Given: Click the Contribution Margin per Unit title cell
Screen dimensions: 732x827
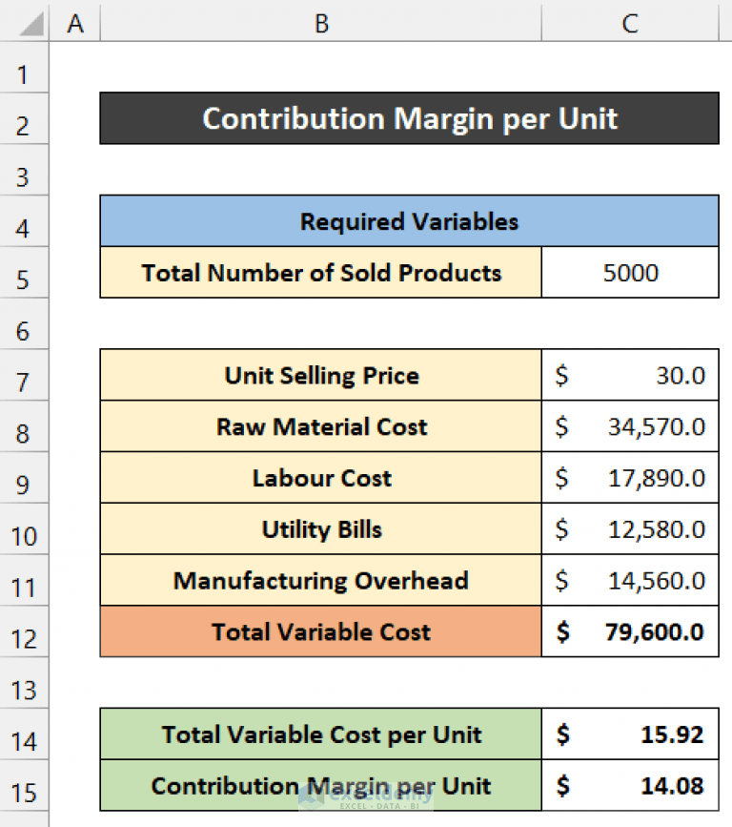Looking at the screenshot, I should coord(410,118).
